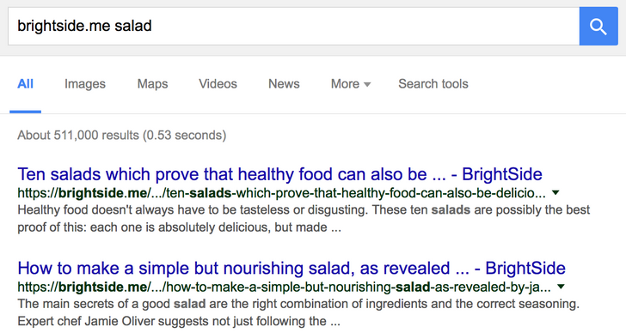Click the green ten-salads brightside.me URL

(281, 193)
